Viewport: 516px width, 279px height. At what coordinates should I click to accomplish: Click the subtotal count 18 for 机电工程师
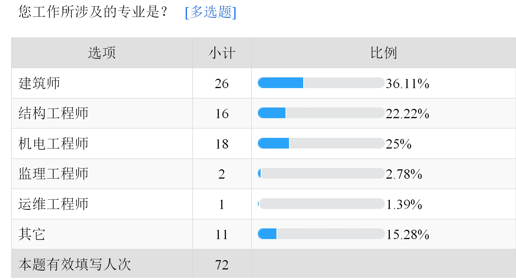pyautogui.click(x=222, y=144)
